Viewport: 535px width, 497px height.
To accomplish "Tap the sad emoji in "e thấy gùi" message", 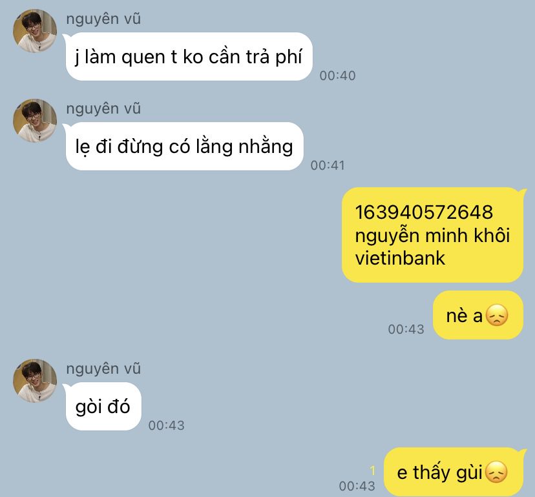I will (x=496, y=472).
